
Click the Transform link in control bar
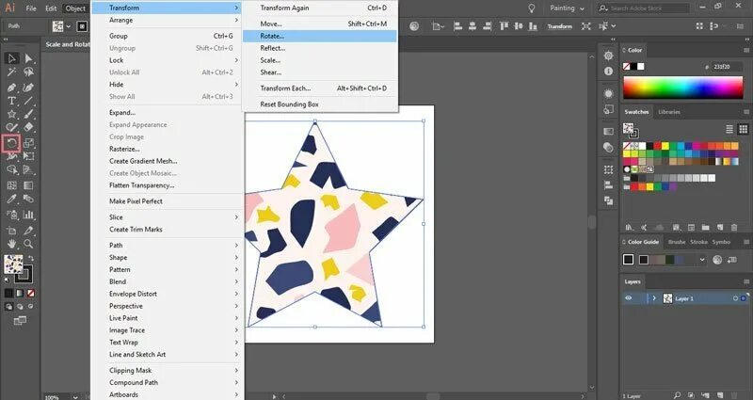(x=560, y=26)
